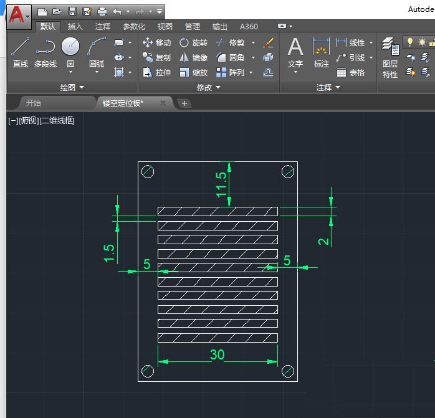The image size is (435, 418).
Task: Open the 开始 (Start) document tab
Action: pos(34,103)
